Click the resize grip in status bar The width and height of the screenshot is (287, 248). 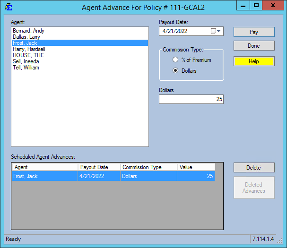280,241
